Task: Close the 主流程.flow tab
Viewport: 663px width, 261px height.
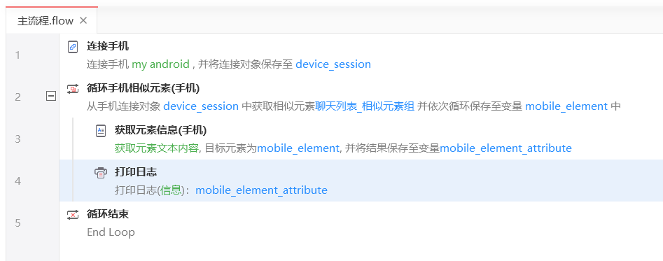Action: point(83,20)
